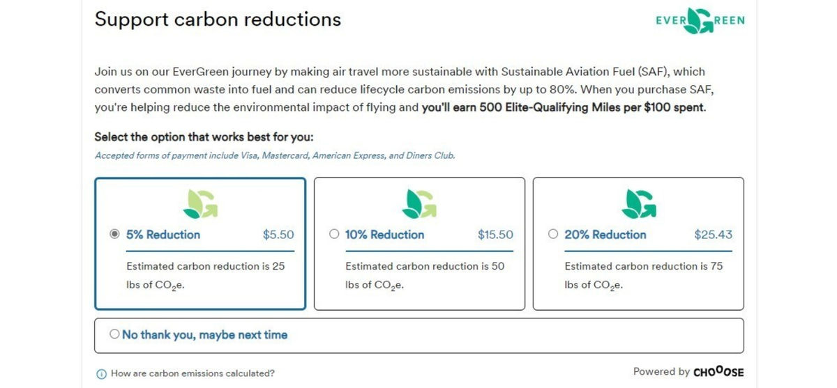
Task: Click the CHOOOSE logo at bottom right
Action: click(718, 372)
